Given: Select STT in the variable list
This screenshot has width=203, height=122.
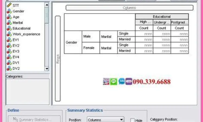Looking at the screenshot, I should 16,5.
